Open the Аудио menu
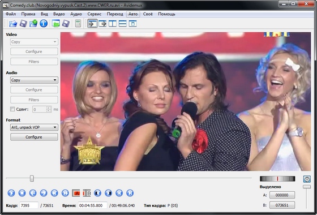This screenshot has width=317, height=215. point(76,14)
